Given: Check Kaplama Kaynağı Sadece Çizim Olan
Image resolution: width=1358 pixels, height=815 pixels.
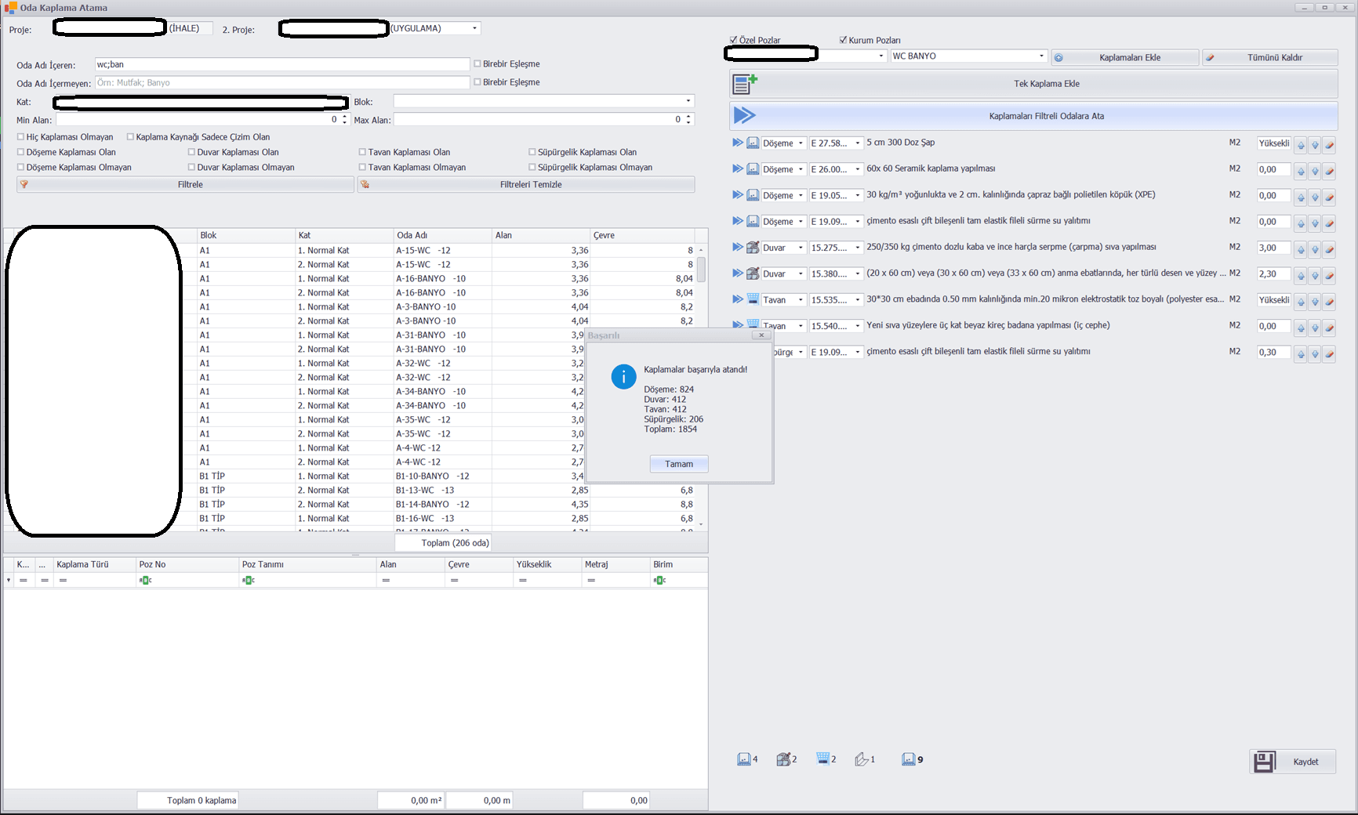Looking at the screenshot, I should [x=130, y=136].
